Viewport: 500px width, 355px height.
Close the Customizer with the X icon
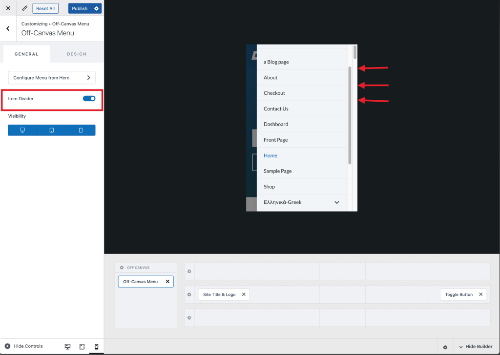point(8,8)
